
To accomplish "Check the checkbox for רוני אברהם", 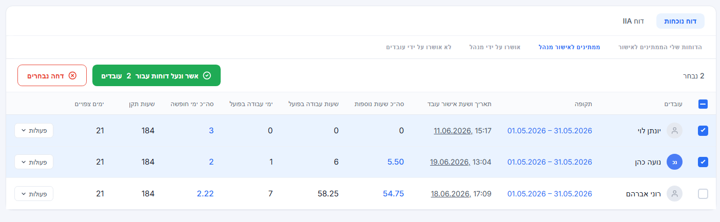I will pos(703,194).
